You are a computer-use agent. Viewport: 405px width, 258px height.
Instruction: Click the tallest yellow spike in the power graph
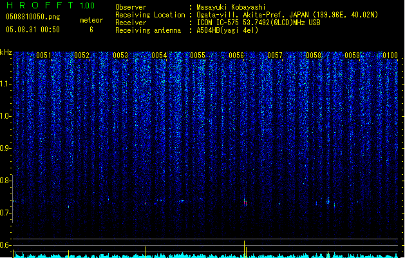click(244, 249)
